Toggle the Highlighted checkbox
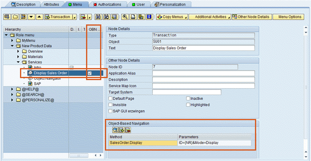Viewport: 311px width, 161px height. click(188, 105)
